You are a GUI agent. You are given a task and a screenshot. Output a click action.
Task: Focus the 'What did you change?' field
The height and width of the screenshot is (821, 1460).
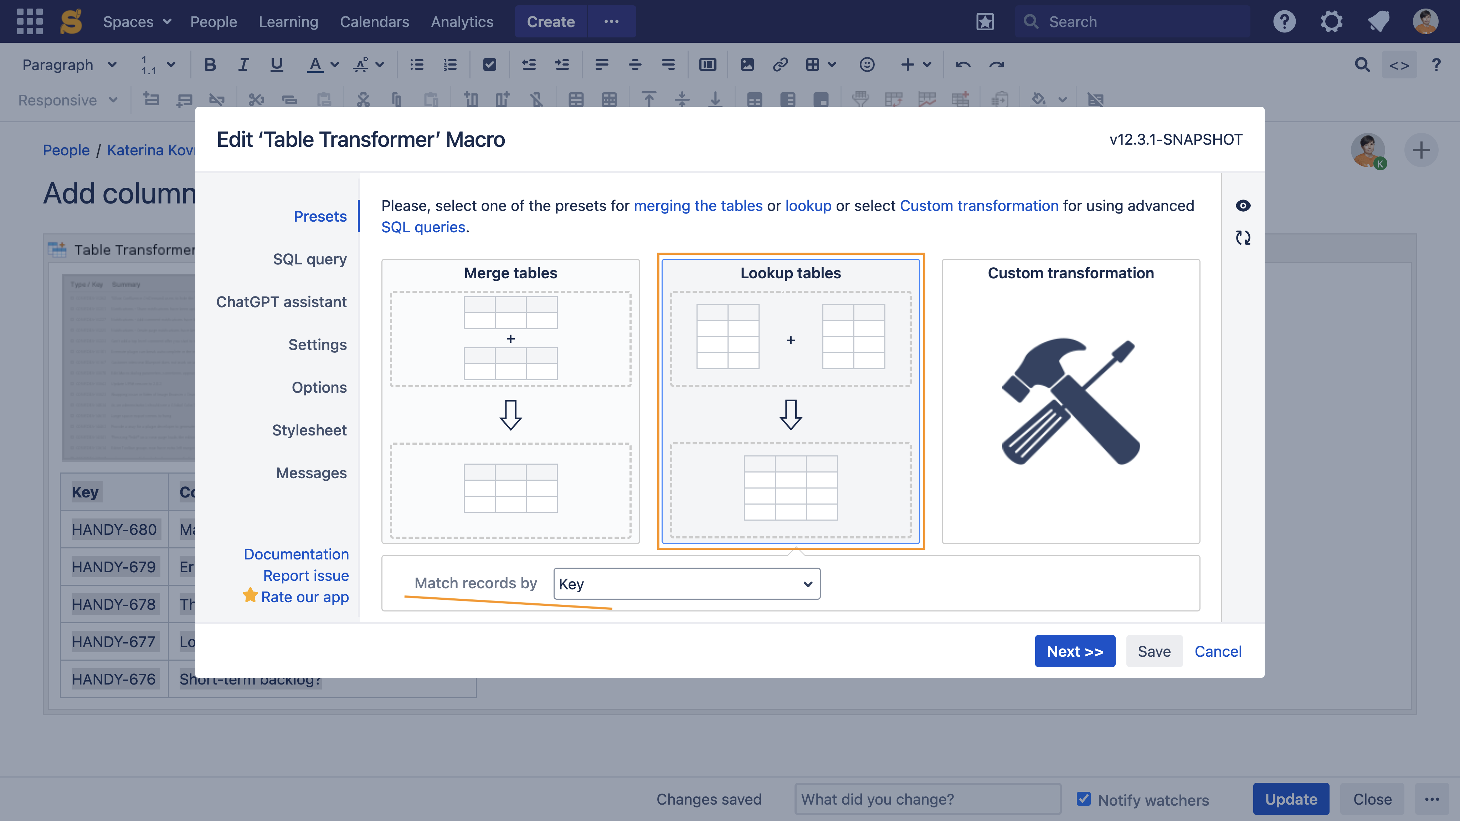pyautogui.click(x=928, y=799)
